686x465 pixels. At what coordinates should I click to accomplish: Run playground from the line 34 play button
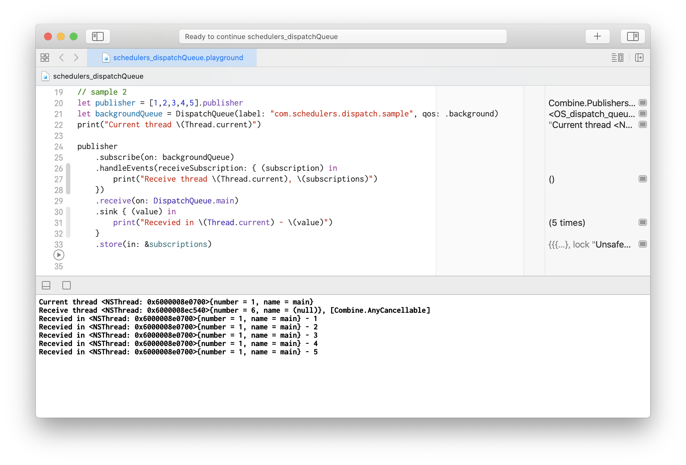coord(59,255)
